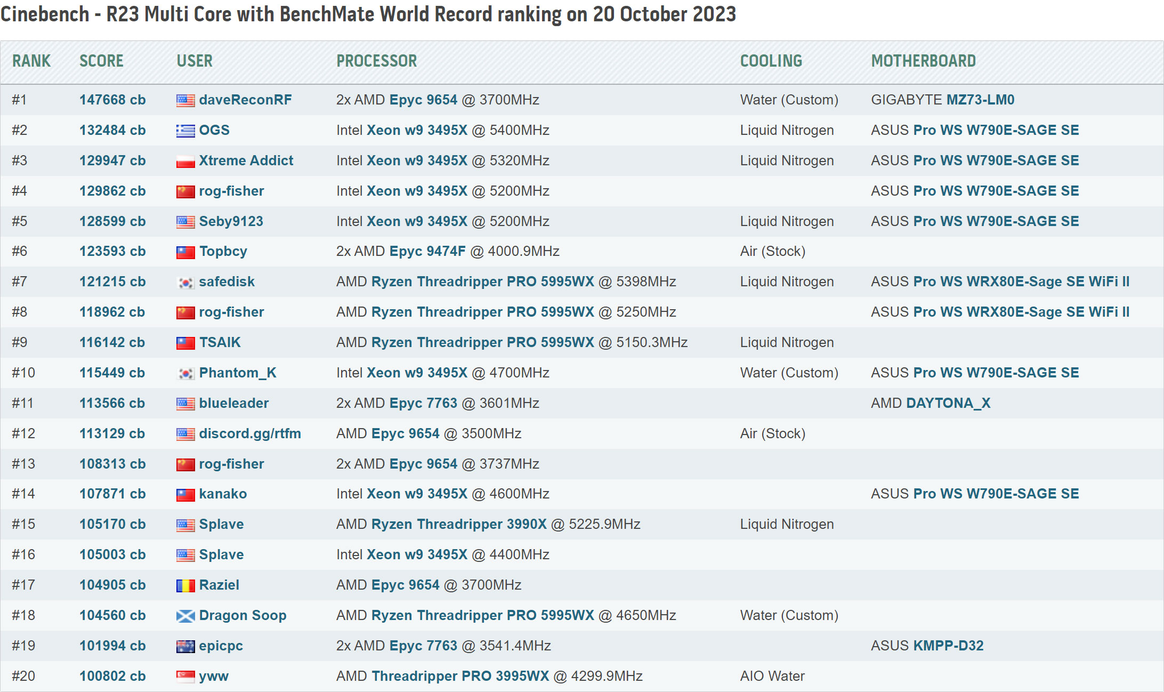Click the China flag in rank #8 row
Viewport: 1164px width, 692px height.
[185, 312]
